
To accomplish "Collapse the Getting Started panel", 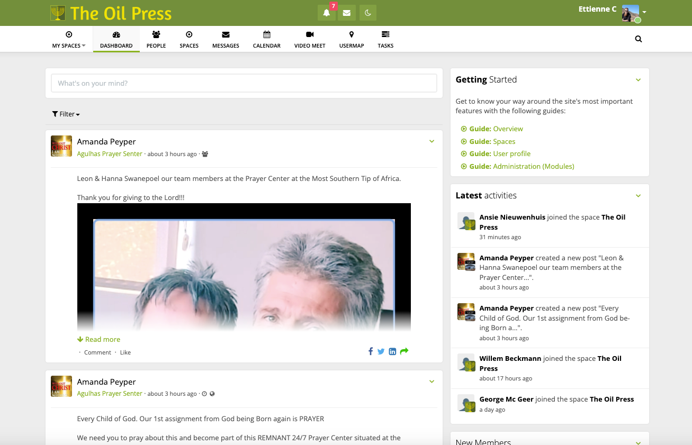I will (638, 80).
